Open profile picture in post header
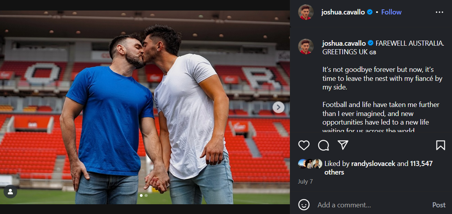This screenshot has height=214, width=452. coord(306,12)
